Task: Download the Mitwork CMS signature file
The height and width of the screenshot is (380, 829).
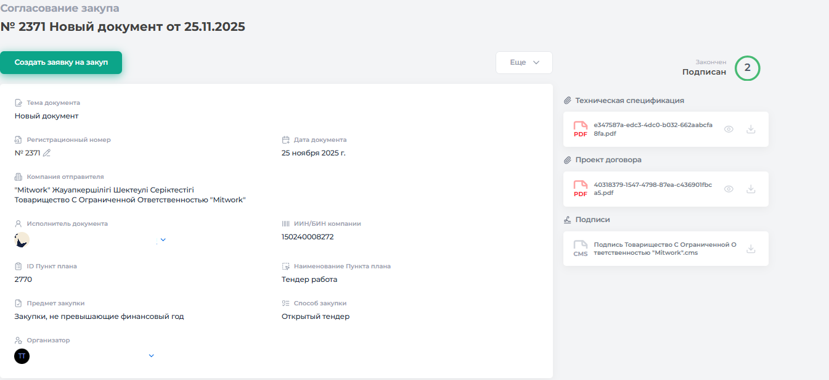Action: pos(750,249)
